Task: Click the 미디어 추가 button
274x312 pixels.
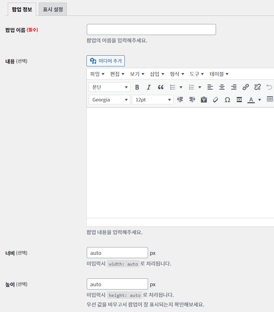Action: (x=106, y=61)
